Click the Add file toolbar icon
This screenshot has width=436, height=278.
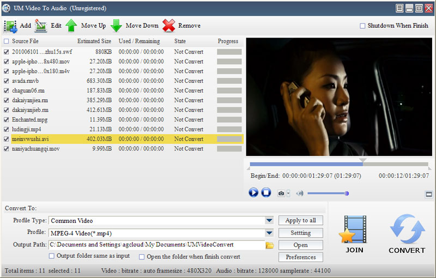pos(10,26)
